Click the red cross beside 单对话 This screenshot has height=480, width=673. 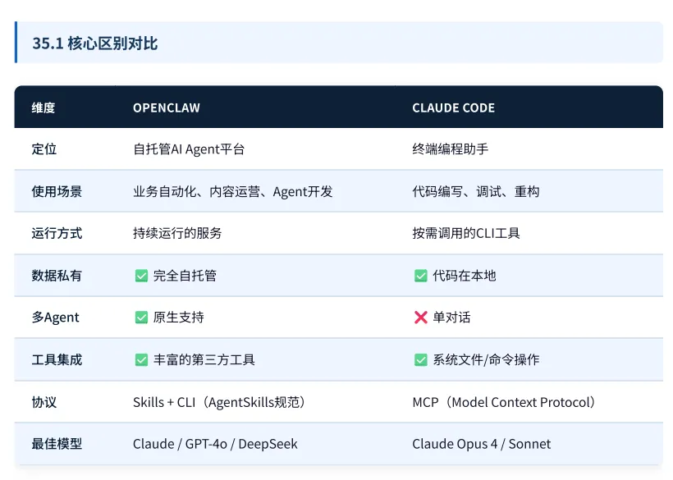tap(420, 318)
